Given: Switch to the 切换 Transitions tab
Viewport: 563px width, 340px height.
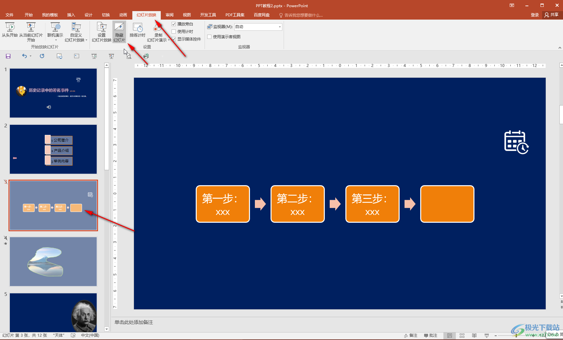Looking at the screenshot, I should click(106, 15).
